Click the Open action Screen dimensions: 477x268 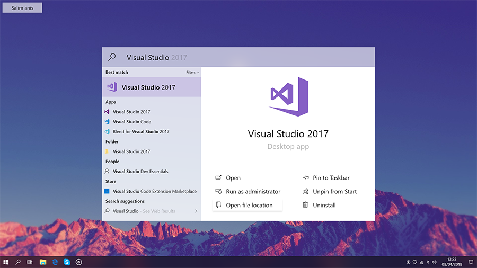233,178
